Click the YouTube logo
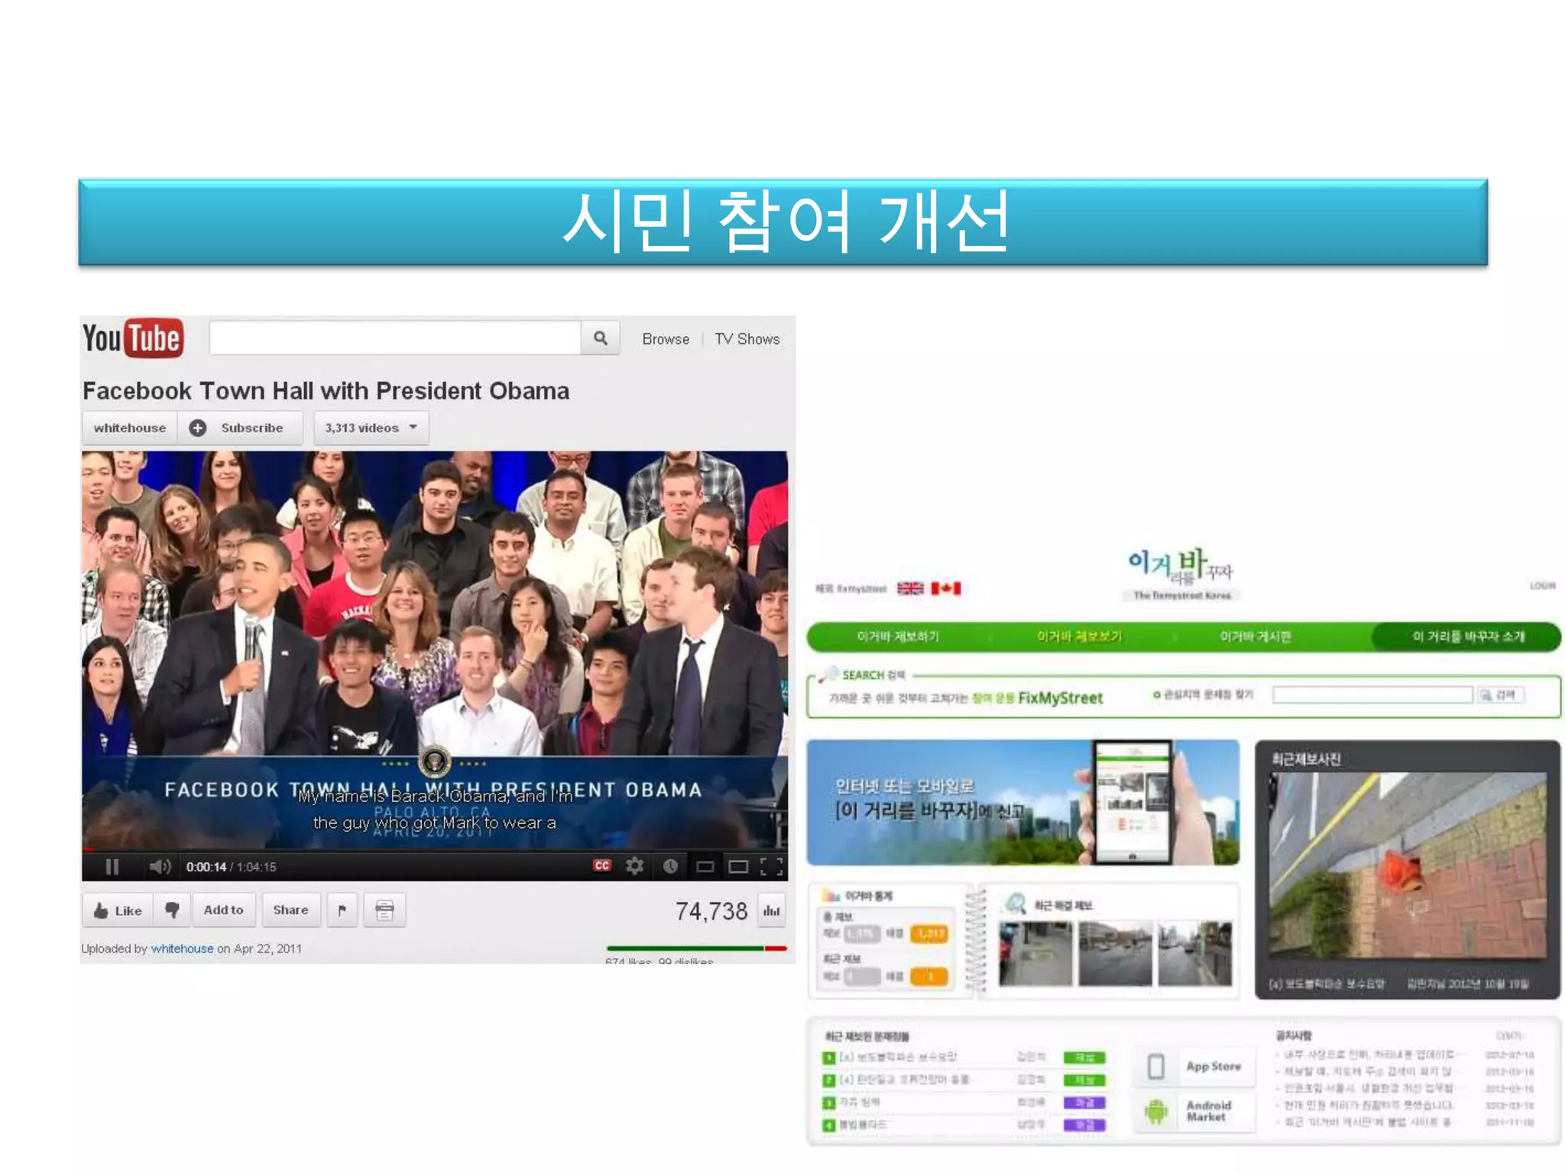This screenshot has width=1565, height=1173. click(132, 338)
